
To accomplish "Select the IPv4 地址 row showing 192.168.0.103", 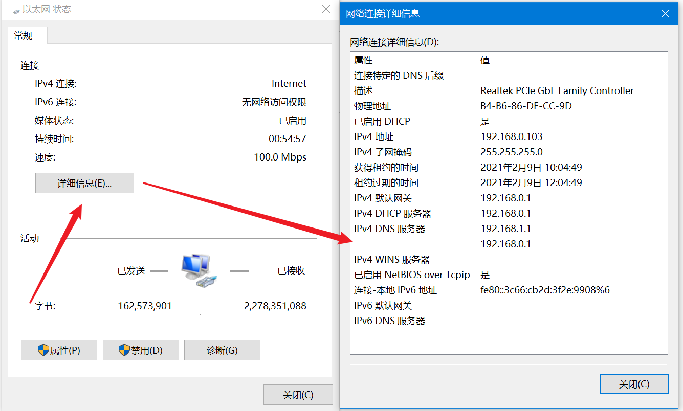I will (x=509, y=136).
